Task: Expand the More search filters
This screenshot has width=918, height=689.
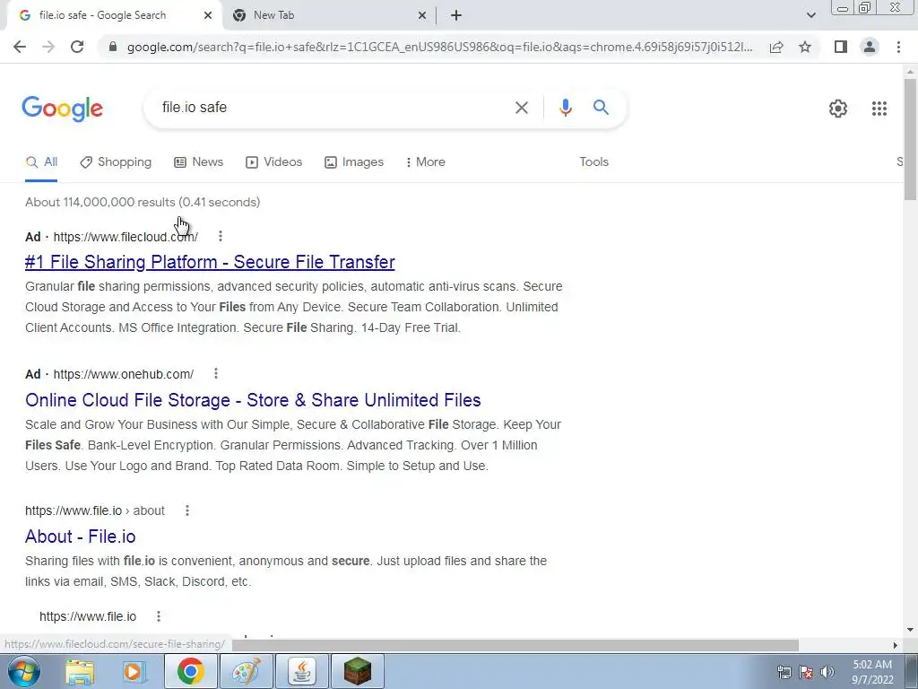Action: pos(425,162)
